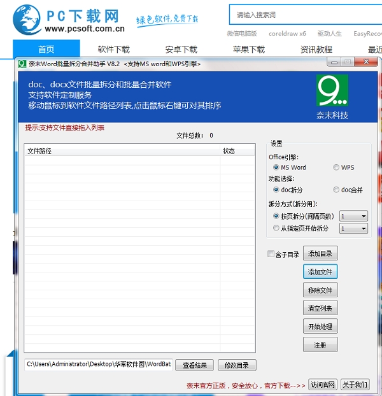Select 从指定页开始拆分 split mode

click(301, 229)
